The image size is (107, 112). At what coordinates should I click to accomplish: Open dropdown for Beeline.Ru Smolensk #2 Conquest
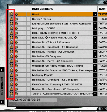pyautogui.click(x=95, y=47)
